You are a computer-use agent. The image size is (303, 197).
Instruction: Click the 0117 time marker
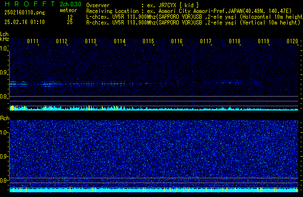[x=206, y=41]
